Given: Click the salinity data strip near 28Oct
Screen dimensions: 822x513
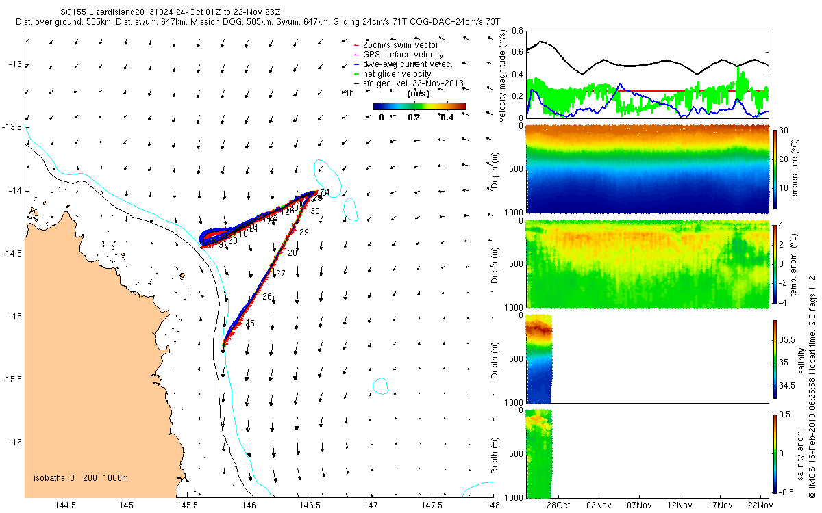Looking at the screenshot, I should (x=538, y=358).
